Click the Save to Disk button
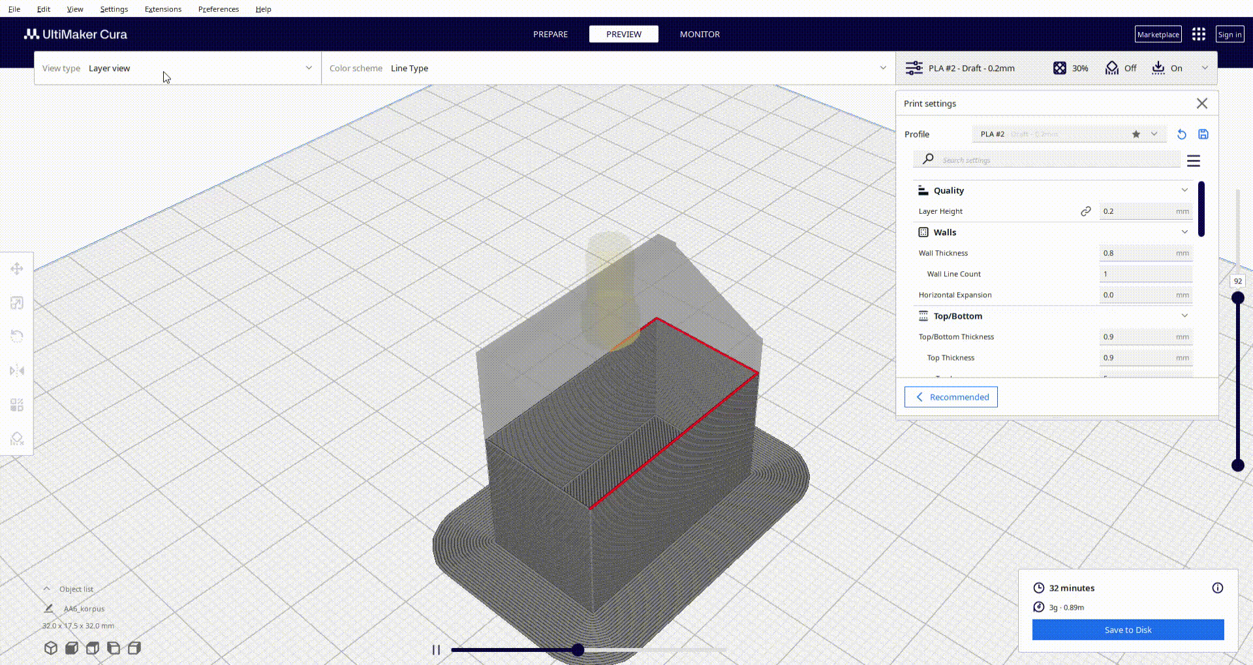The image size is (1253, 665). tap(1127, 630)
